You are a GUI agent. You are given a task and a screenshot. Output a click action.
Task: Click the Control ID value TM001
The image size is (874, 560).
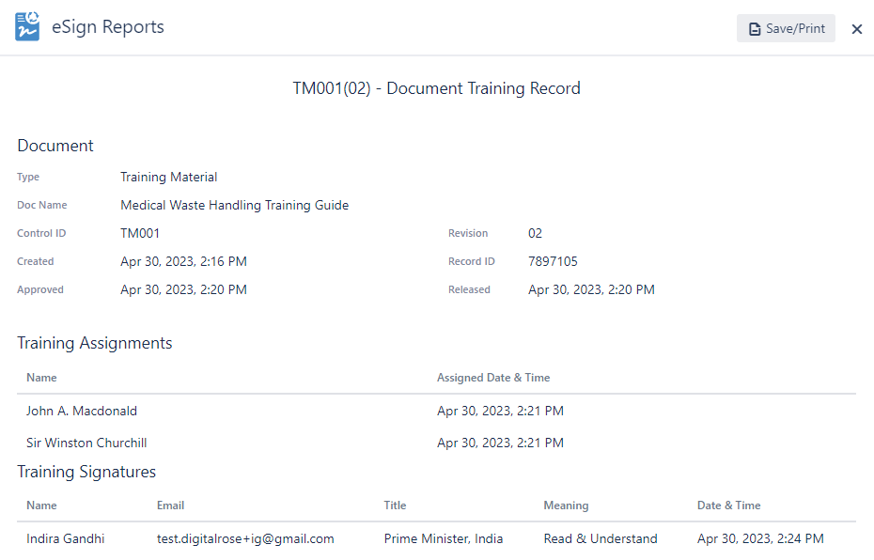[140, 233]
